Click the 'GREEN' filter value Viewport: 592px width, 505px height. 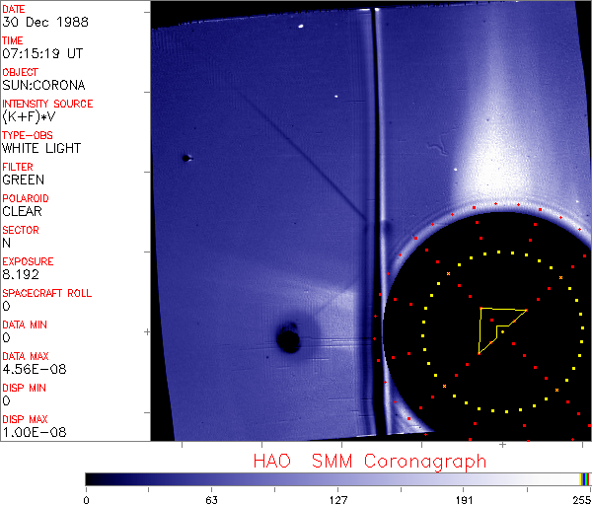pyautogui.click(x=23, y=180)
